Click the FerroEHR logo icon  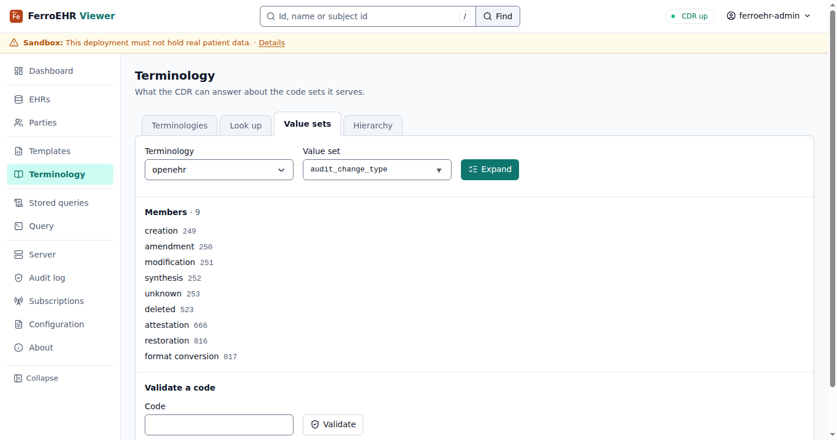16,16
